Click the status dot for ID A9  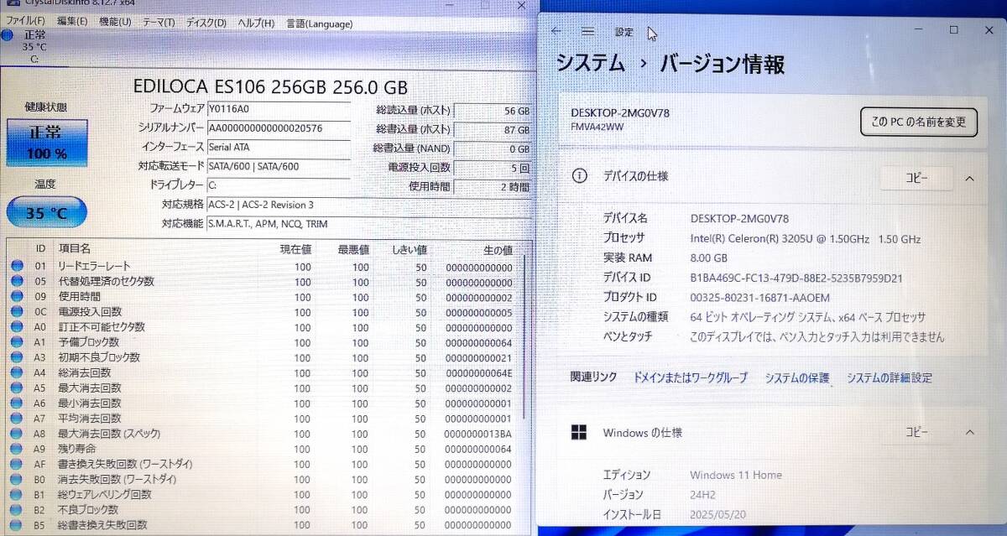tap(18, 449)
